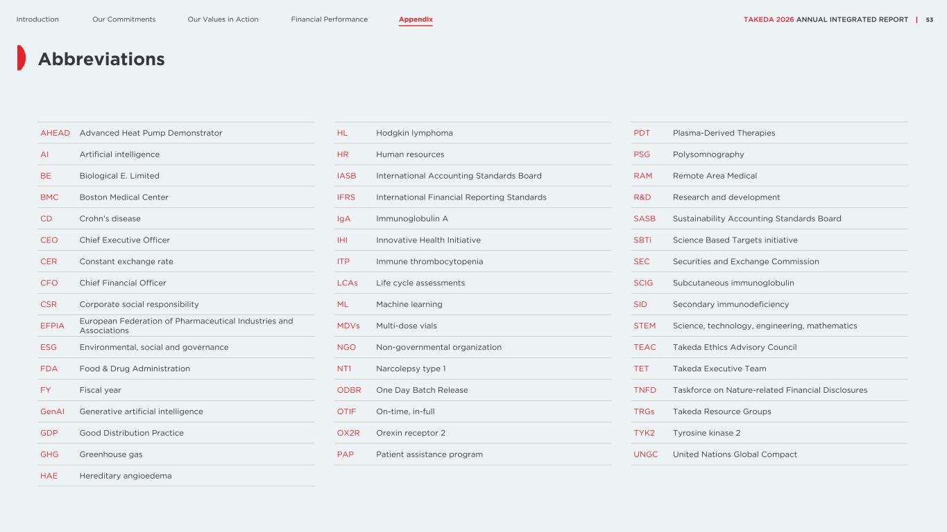Click 'Generative artificial intelligence' definition
This screenshot has height=532, width=947.
(142, 412)
